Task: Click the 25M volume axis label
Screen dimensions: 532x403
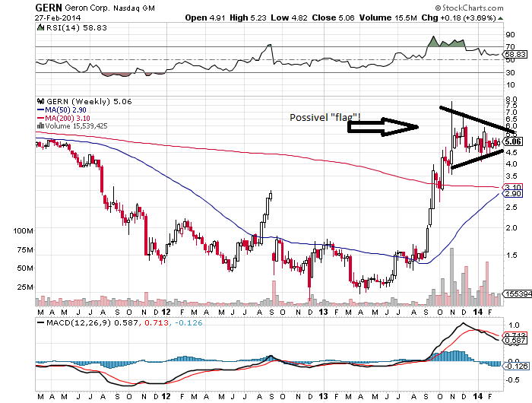Action: (x=25, y=287)
